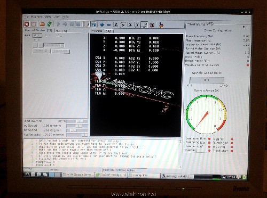This screenshot has width=267, height=198.
Task: Click the 'No tool' status bar field
Action: pyautogui.click(x=75, y=170)
